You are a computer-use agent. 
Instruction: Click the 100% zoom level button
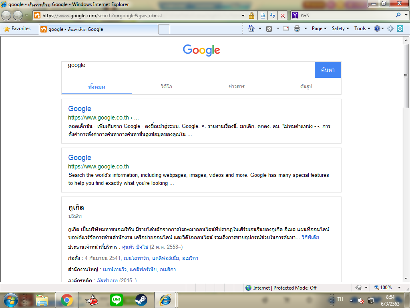(x=383, y=288)
